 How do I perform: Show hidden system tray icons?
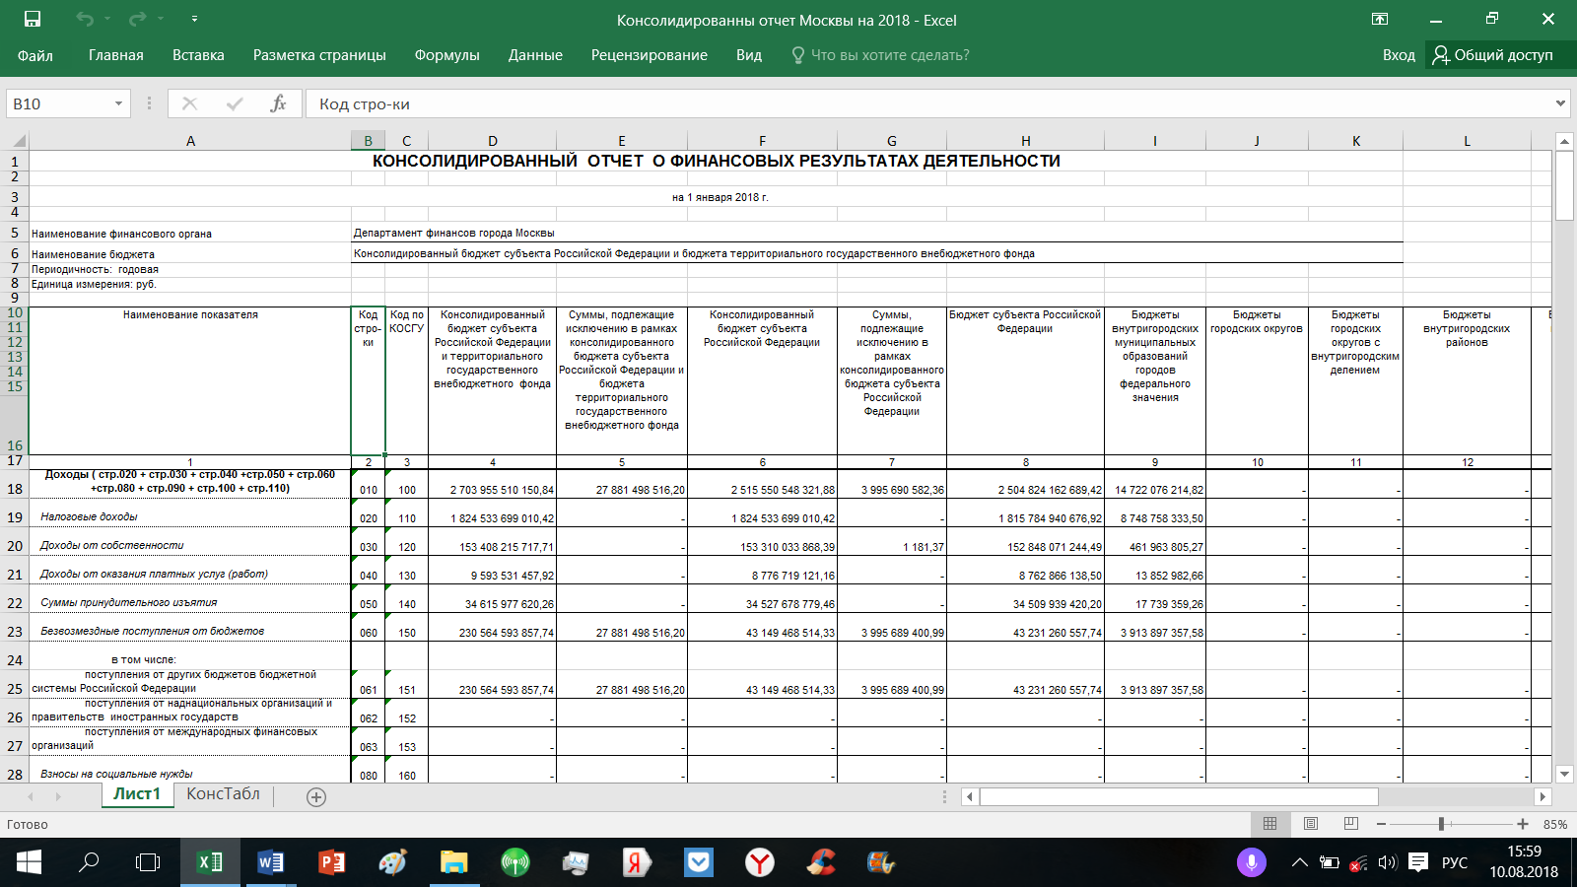point(1300,863)
